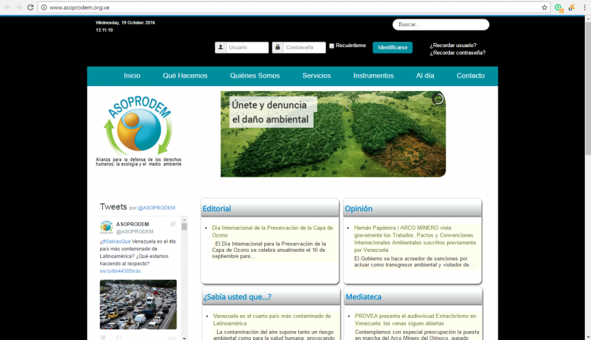Open the Servicios menu

316,76
